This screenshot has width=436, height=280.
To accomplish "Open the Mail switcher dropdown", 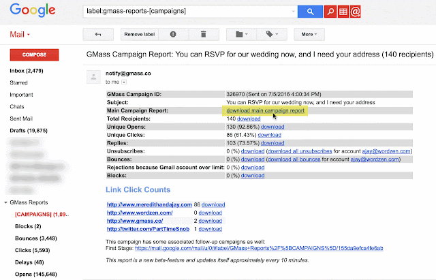I will coord(20,35).
